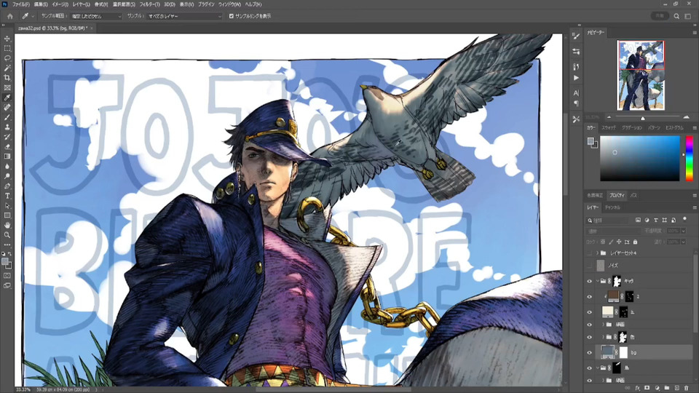Screen dimensions: 699x393
Task: Toggle the lock all layer padlock icon
Action: click(x=635, y=242)
